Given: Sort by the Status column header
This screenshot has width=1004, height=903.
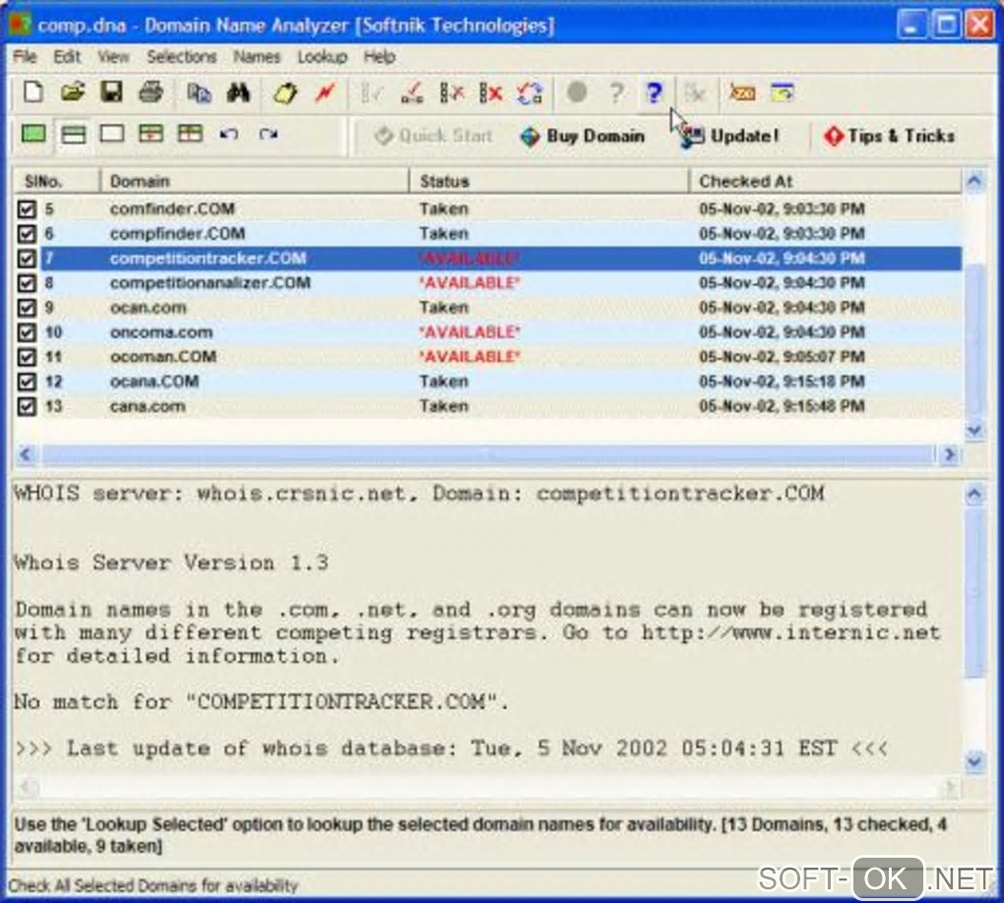Looking at the screenshot, I should coord(549,182).
